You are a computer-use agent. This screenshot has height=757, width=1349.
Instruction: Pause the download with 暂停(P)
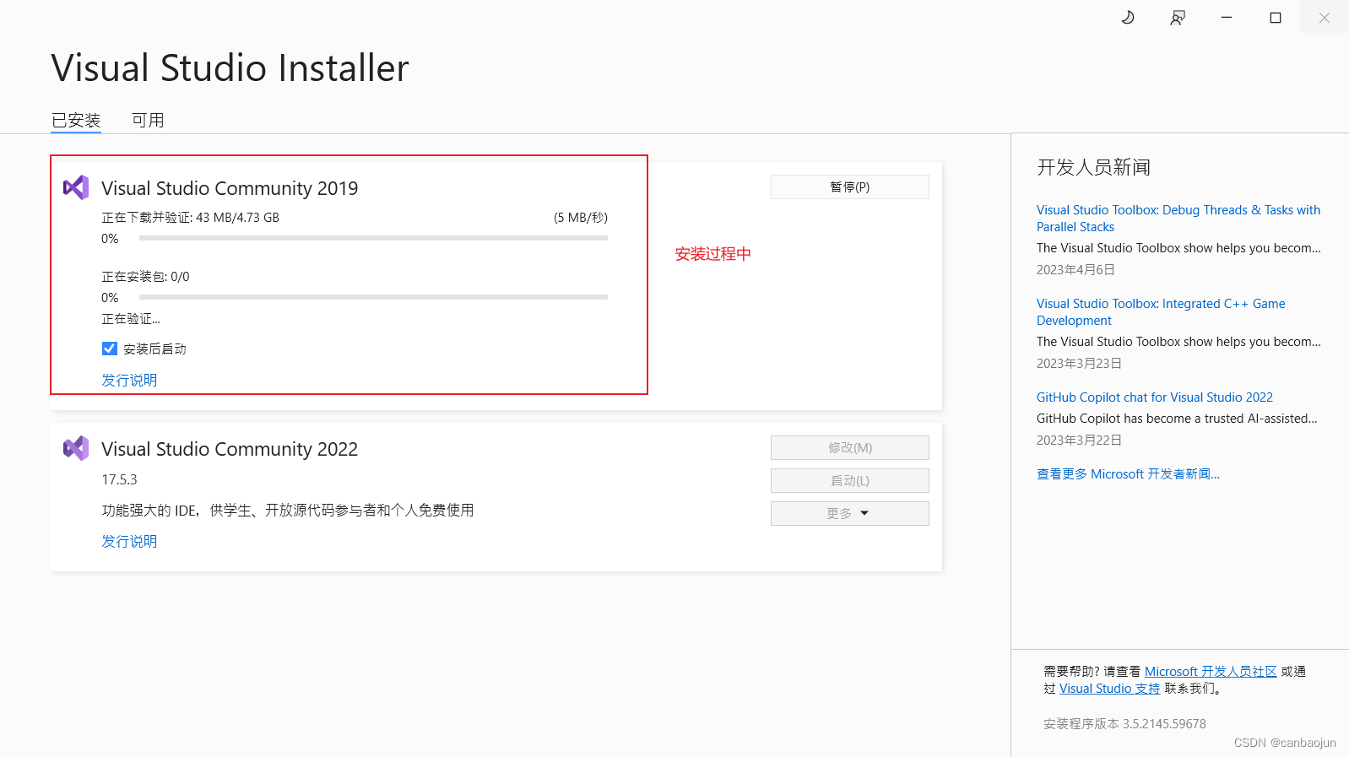tap(850, 187)
